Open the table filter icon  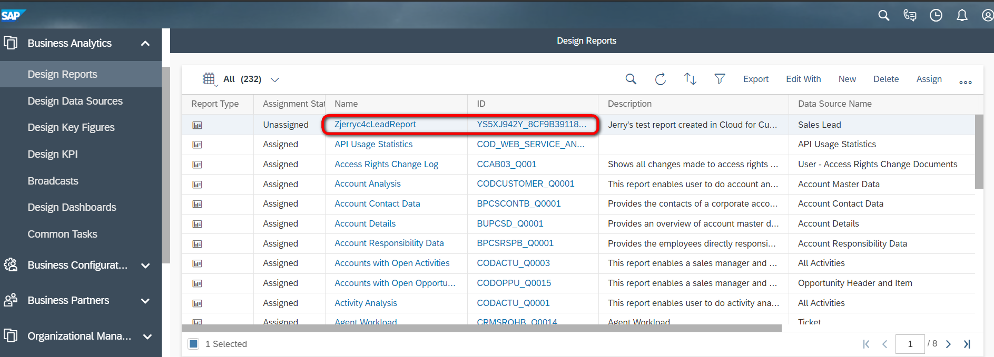tap(720, 79)
